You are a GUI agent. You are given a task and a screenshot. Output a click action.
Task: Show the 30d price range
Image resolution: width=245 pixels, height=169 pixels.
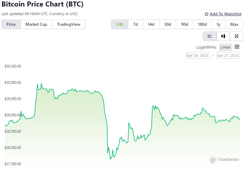(x=167, y=24)
